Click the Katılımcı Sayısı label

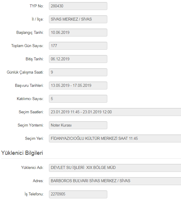tap(30, 99)
